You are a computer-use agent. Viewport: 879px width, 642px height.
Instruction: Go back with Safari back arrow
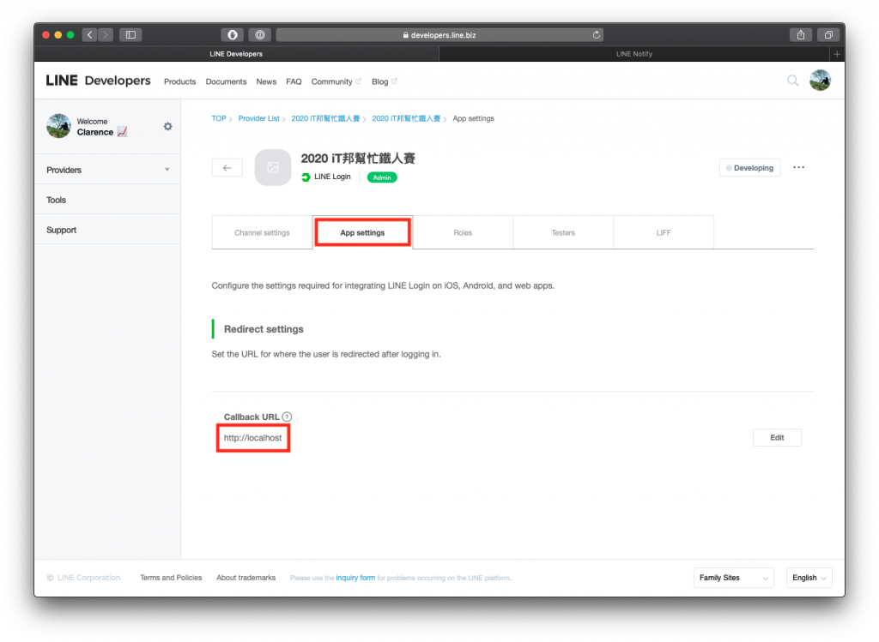tap(89, 34)
